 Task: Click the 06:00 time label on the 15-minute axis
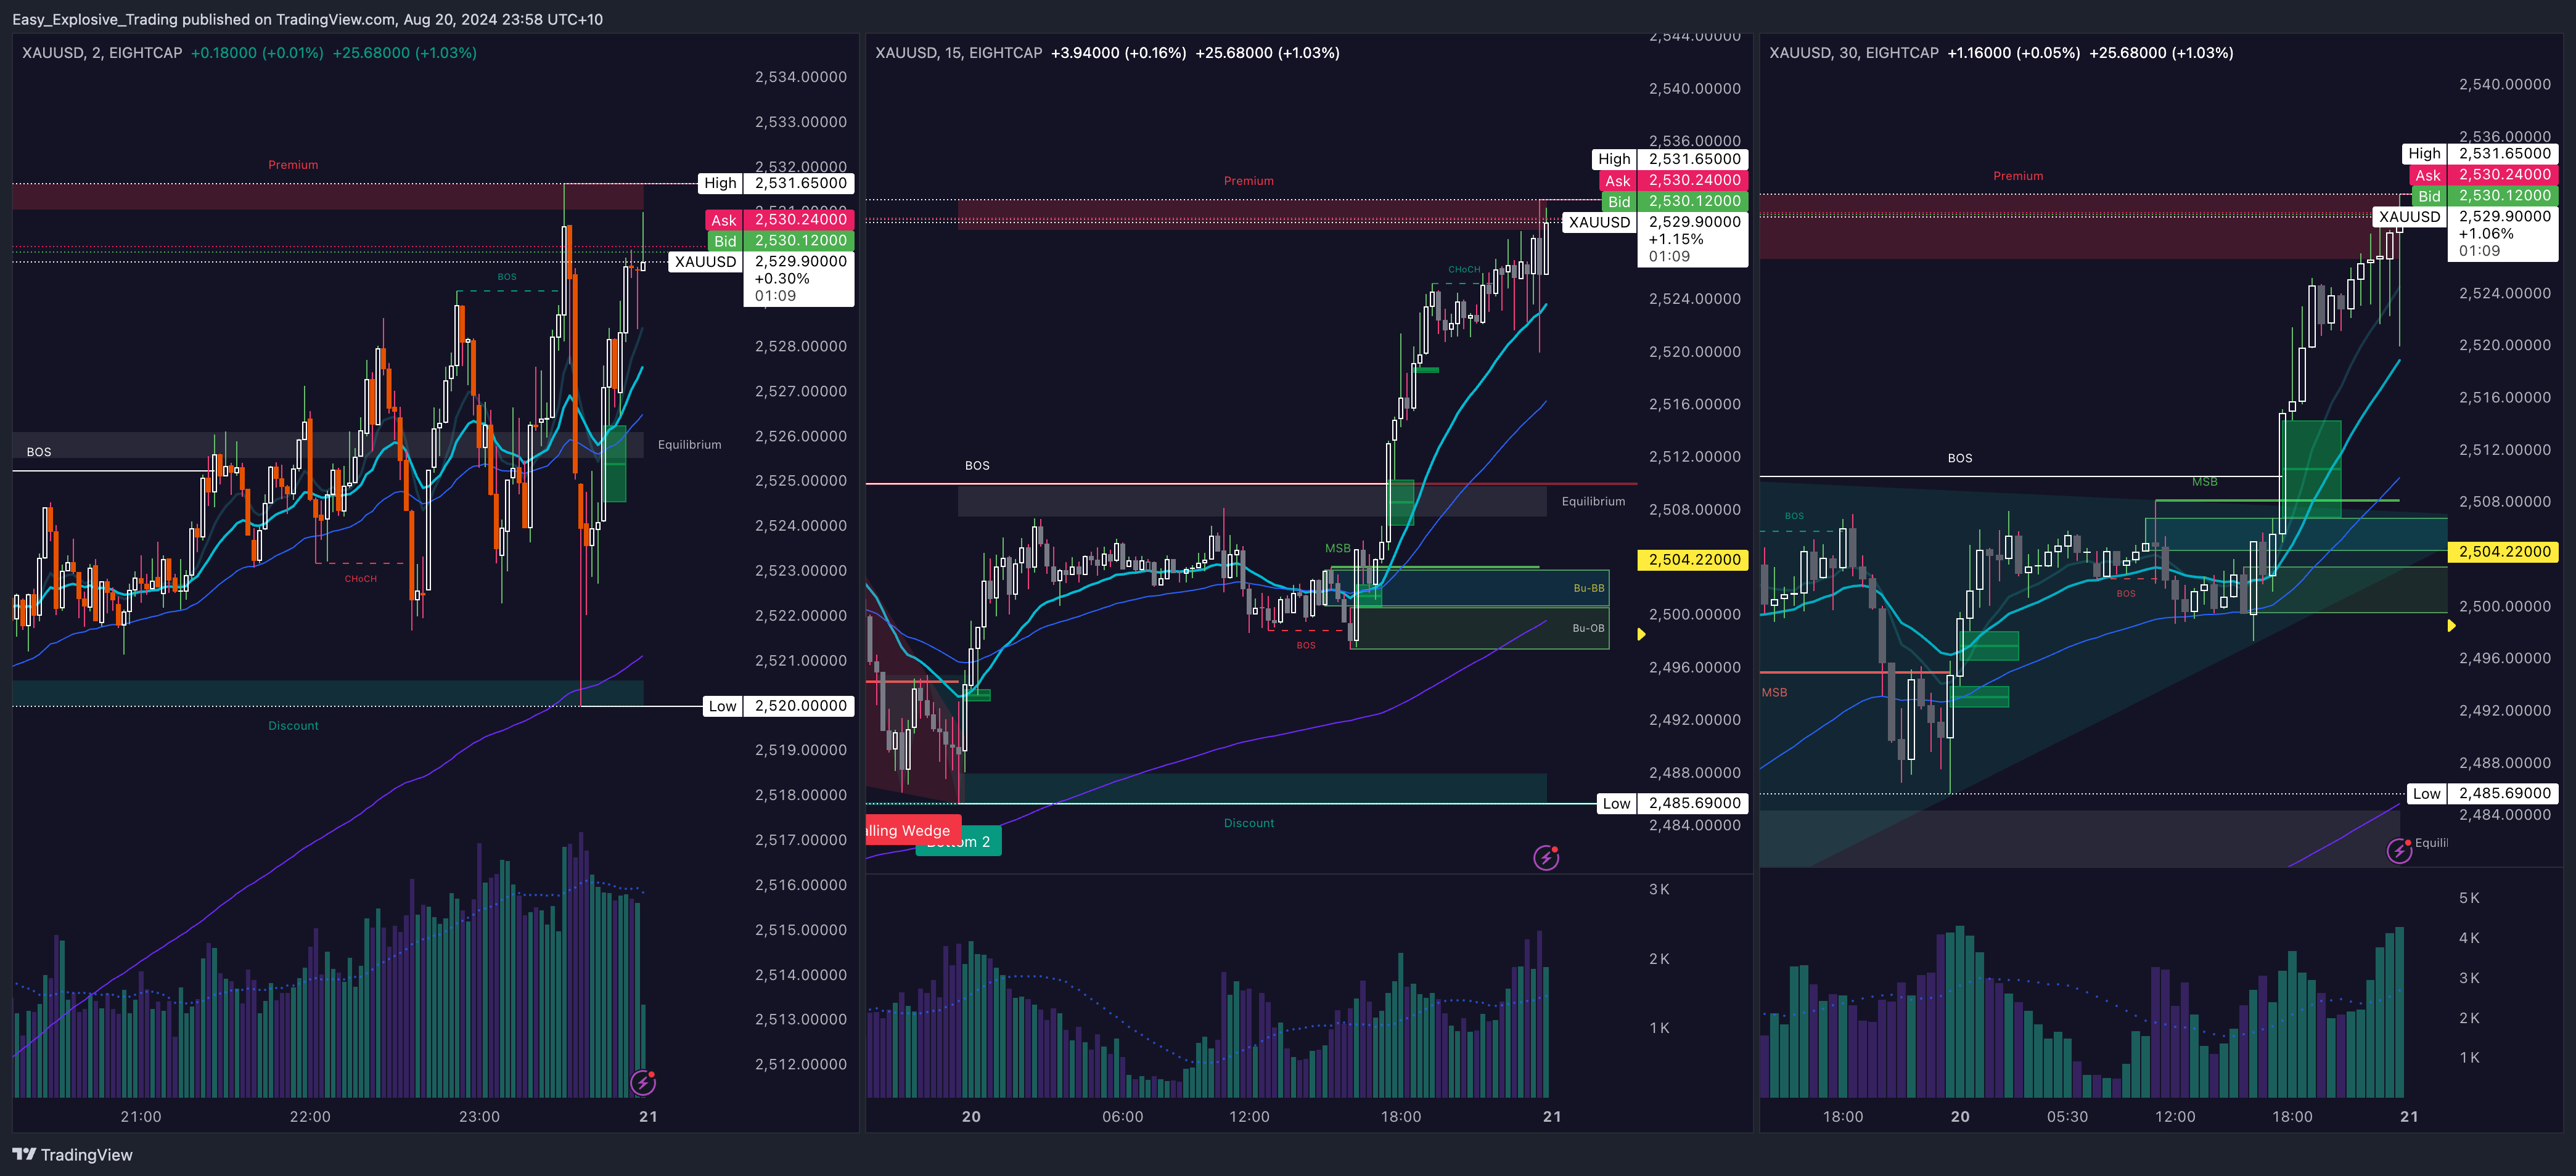click(x=1122, y=1116)
